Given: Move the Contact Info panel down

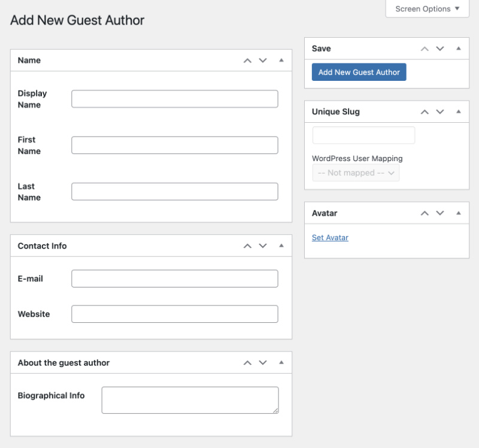Looking at the screenshot, I should tap(262, 246).
